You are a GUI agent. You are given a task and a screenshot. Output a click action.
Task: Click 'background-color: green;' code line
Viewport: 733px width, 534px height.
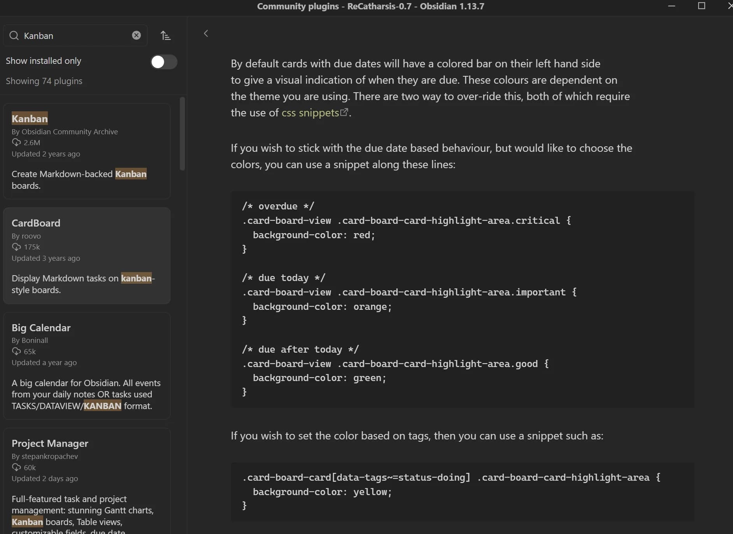tap(320, 378)
